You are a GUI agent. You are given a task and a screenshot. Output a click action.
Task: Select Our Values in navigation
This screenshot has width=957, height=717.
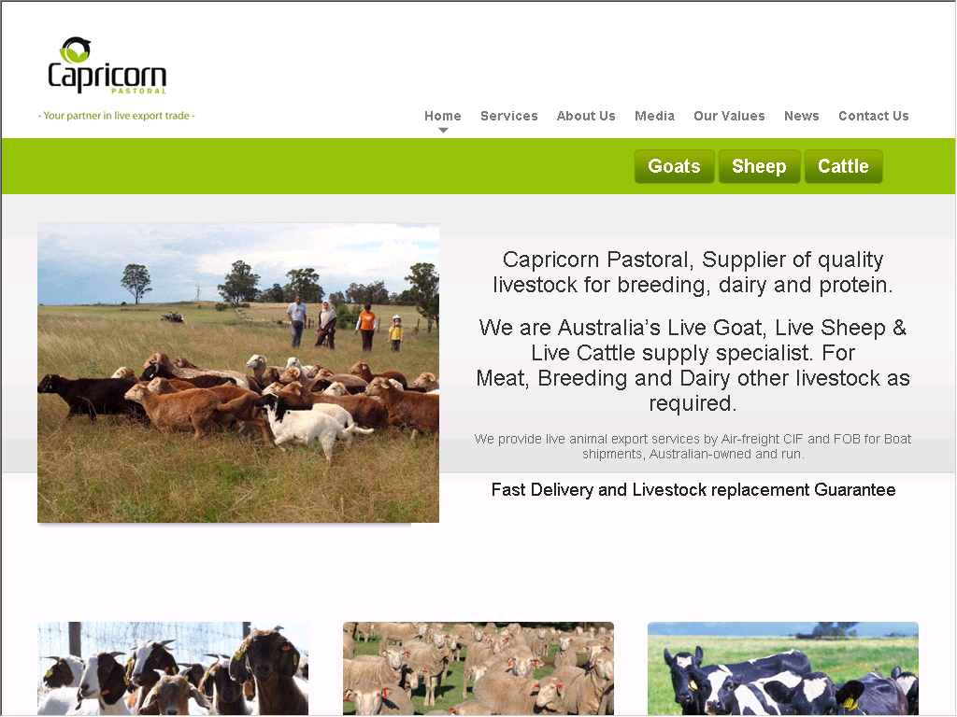pyautogui.click(x=729, y=116)
